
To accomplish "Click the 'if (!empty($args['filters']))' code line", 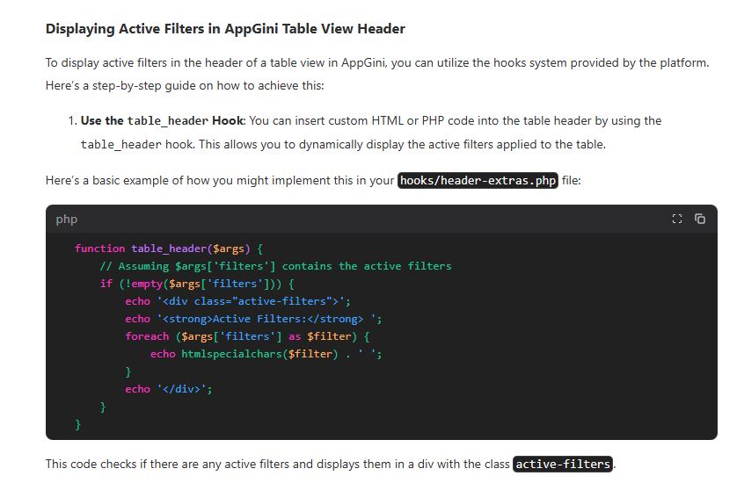I will (197, 284).
